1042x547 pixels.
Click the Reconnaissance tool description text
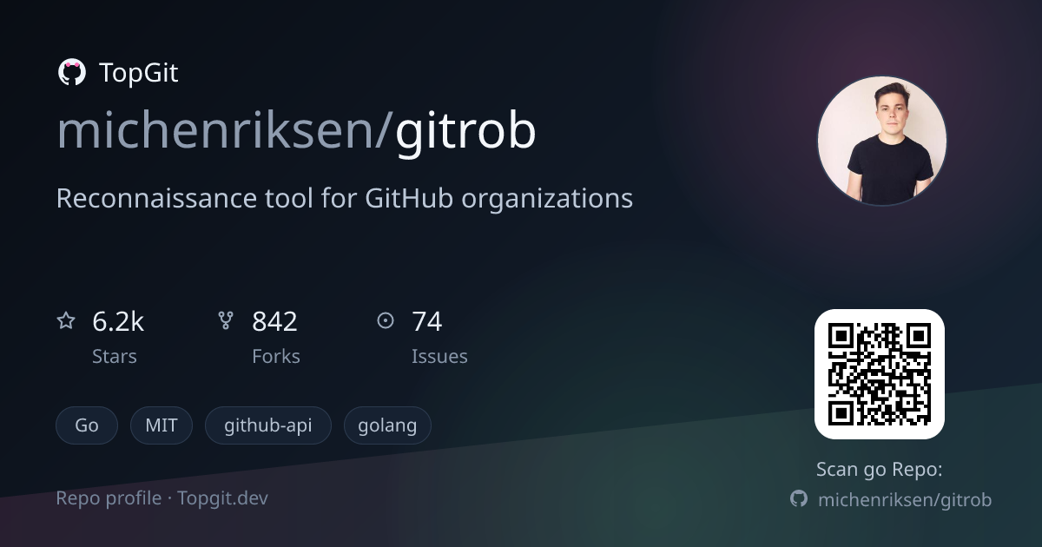345,199
